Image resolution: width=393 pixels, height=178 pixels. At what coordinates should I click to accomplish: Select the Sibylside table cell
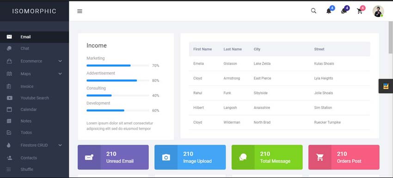[x=260, y=93]
